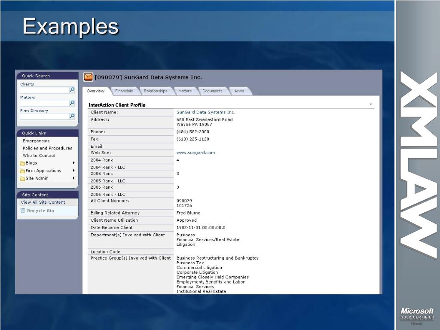The width and height of the screenshot is (440, 330).
Task: Select the News tab
Action: coord(238,91)
